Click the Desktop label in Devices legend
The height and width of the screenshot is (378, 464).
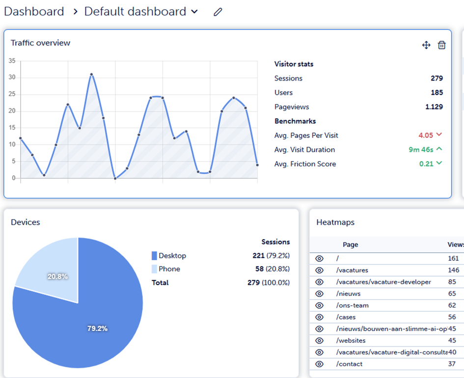[x=172, y=256]
